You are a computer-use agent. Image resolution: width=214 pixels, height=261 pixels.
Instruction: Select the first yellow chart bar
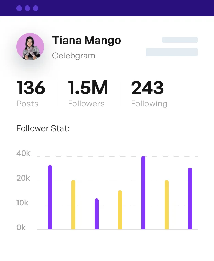[73, 205]
